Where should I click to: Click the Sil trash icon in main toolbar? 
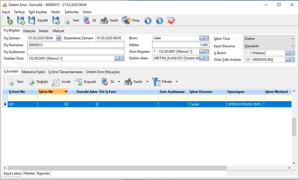pos(86,20)
